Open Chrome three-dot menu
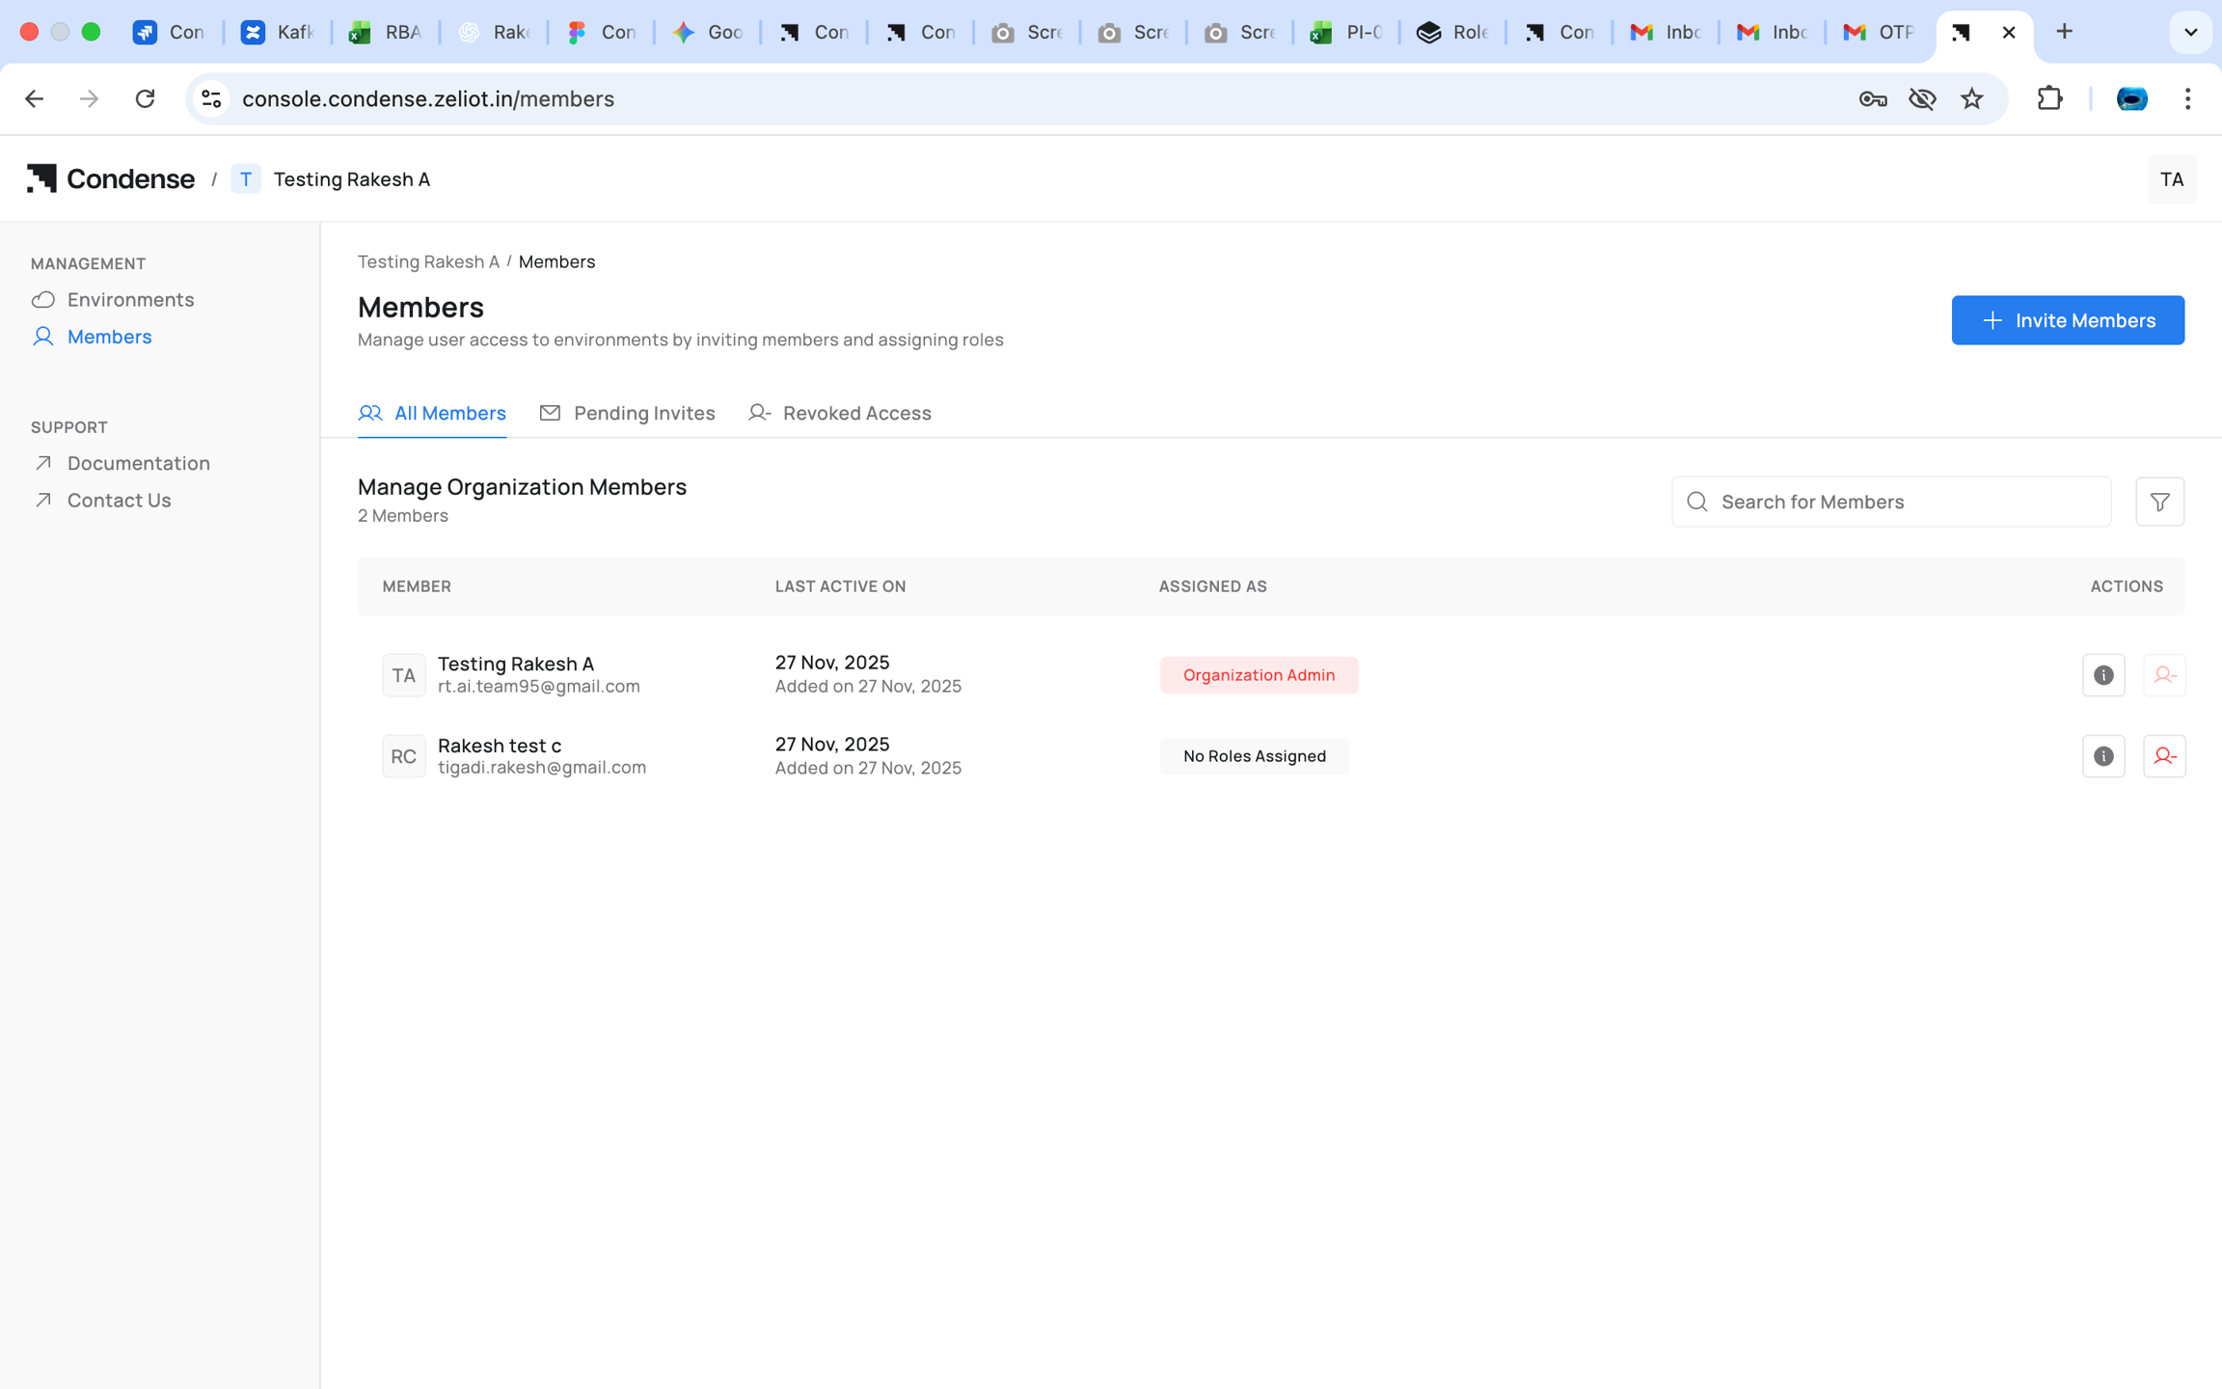The height and width of the screenshot is (1389, 2222). (x=2187, y=98)
